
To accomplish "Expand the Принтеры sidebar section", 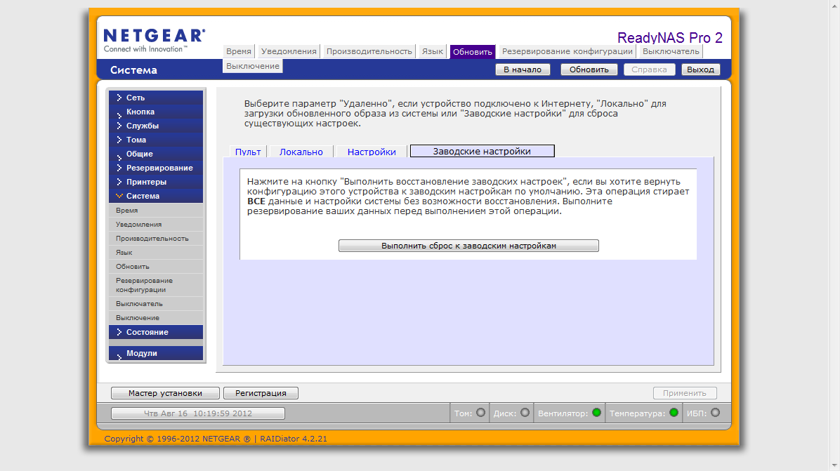I will [156, 182].
